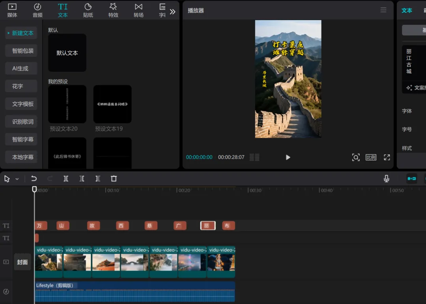Toggle the main track magnet snapping
The image size is (426, 304).
click(x=411, y=179)
